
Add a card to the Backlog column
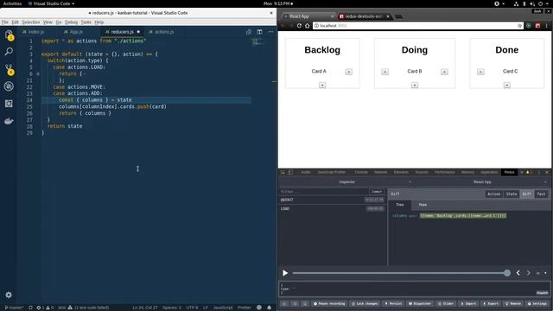tap(322, 86)
